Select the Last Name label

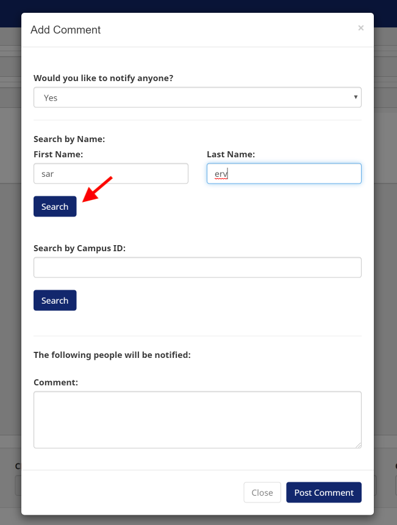tap(231, 154)
